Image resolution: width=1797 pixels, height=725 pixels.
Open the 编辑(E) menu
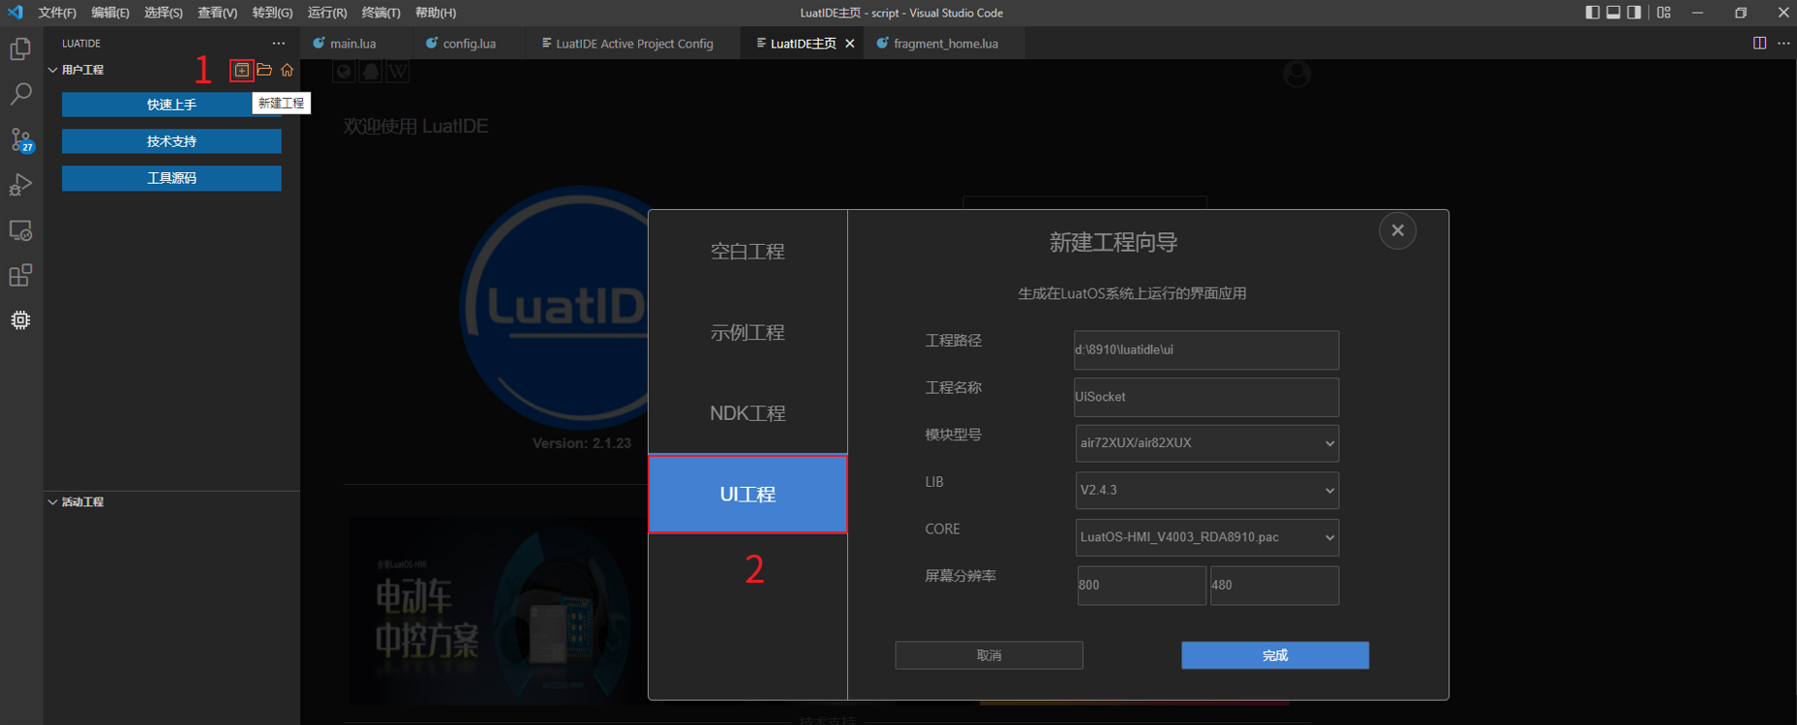pyautogui.click(x=110, y=13)
